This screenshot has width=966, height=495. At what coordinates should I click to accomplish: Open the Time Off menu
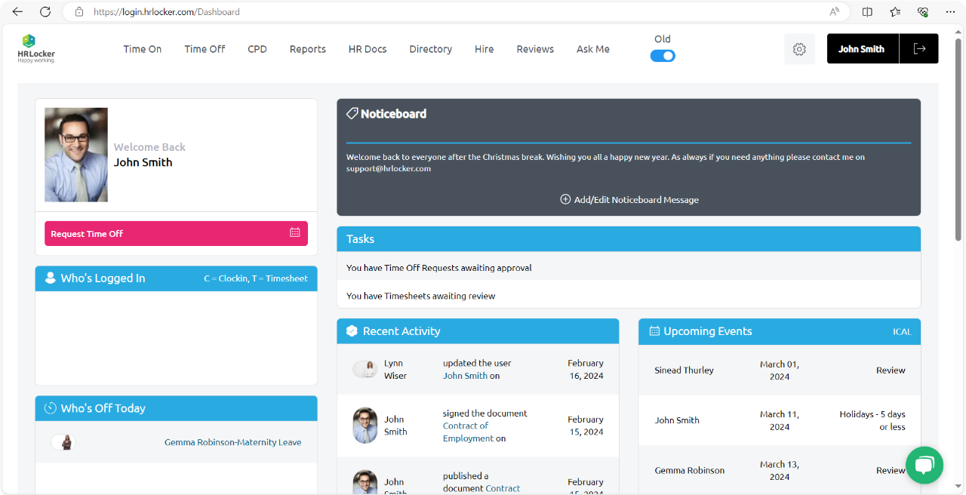click(x=204, y=48)
